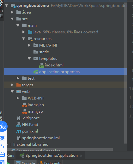This screenshot has width=133, height=164.
Task: Collapse the web folder arrow
Action: (12, 92)
